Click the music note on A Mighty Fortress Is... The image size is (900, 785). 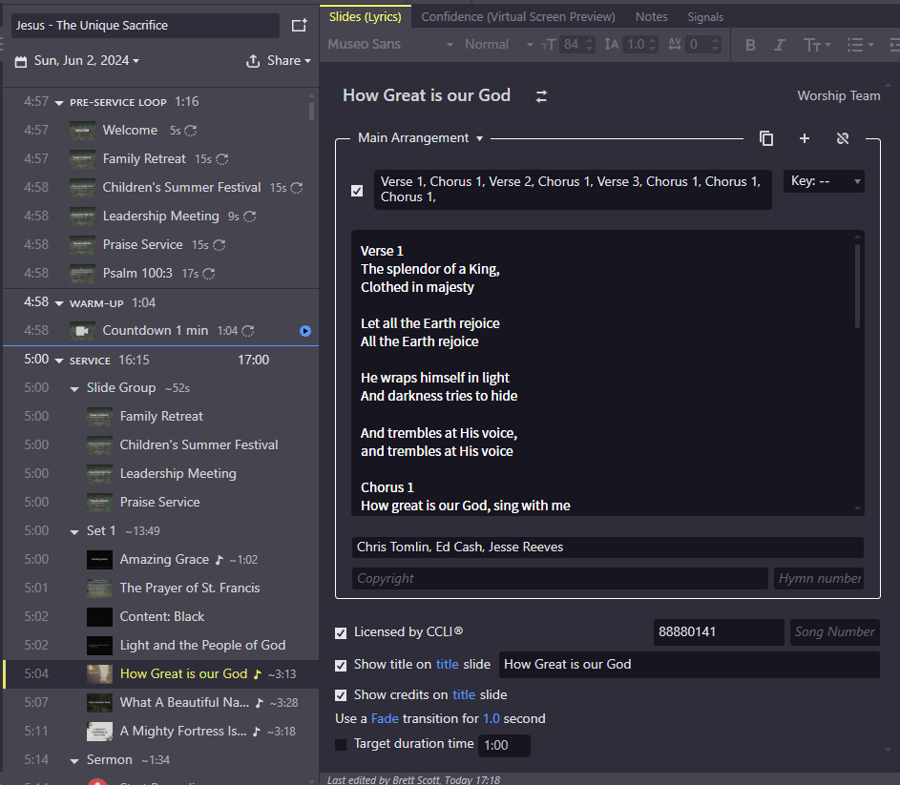coord(257,732)
